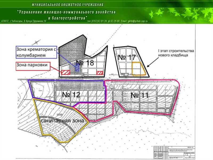Select the right red hatched parking rectangle
This screenshot has height=160, width=213.
100,73
